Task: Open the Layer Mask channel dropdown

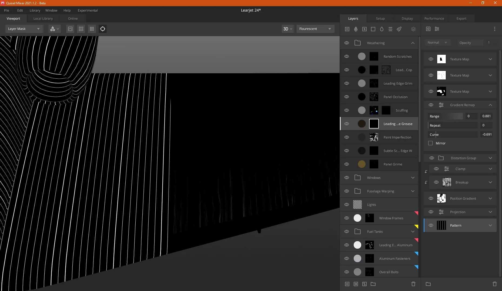Action: coord(24,29)
